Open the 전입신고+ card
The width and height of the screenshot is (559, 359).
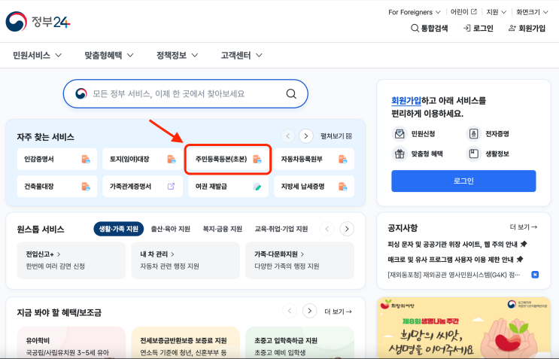(71, 260)
